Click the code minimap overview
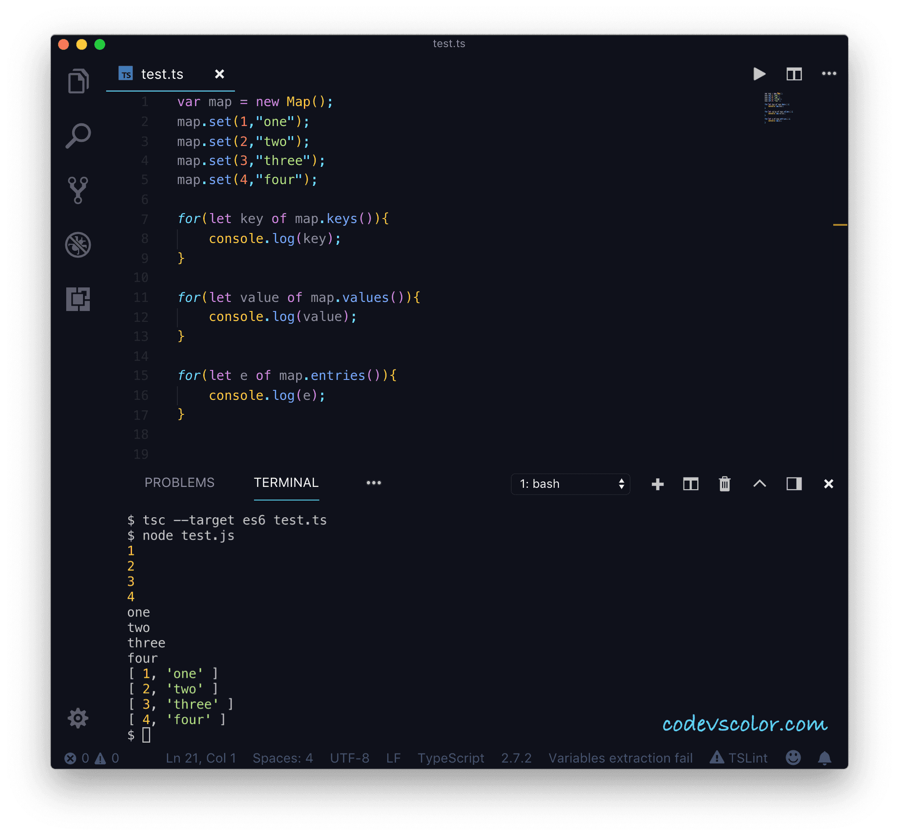Screen dimensions: 899x836 click(x=778, y=108)
